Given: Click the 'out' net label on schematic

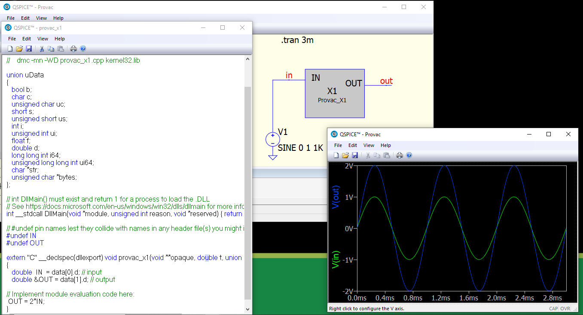Looking at the screenshot, I should (386, 81).
